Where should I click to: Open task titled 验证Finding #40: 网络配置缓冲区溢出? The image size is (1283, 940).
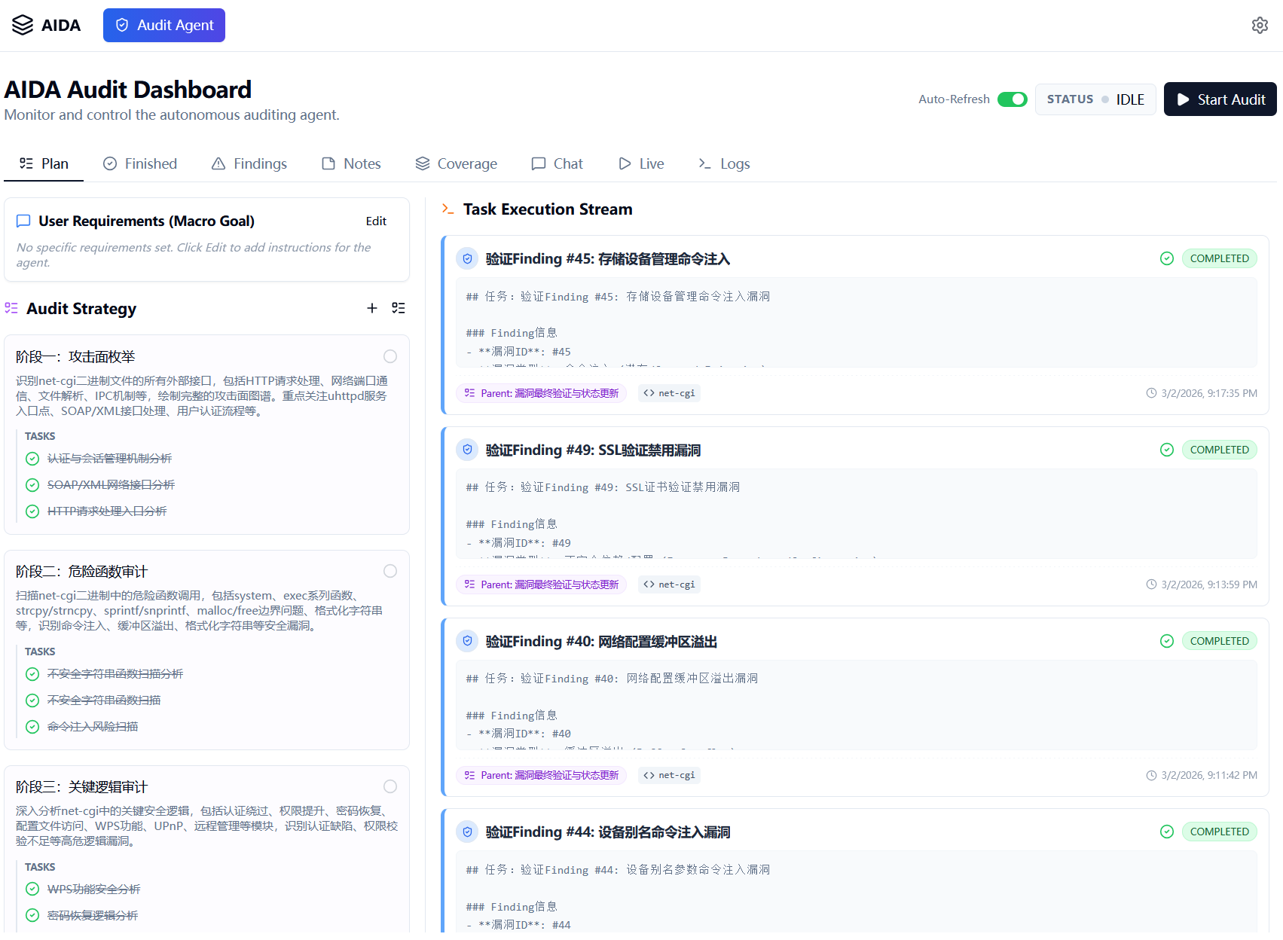(601, 641)
